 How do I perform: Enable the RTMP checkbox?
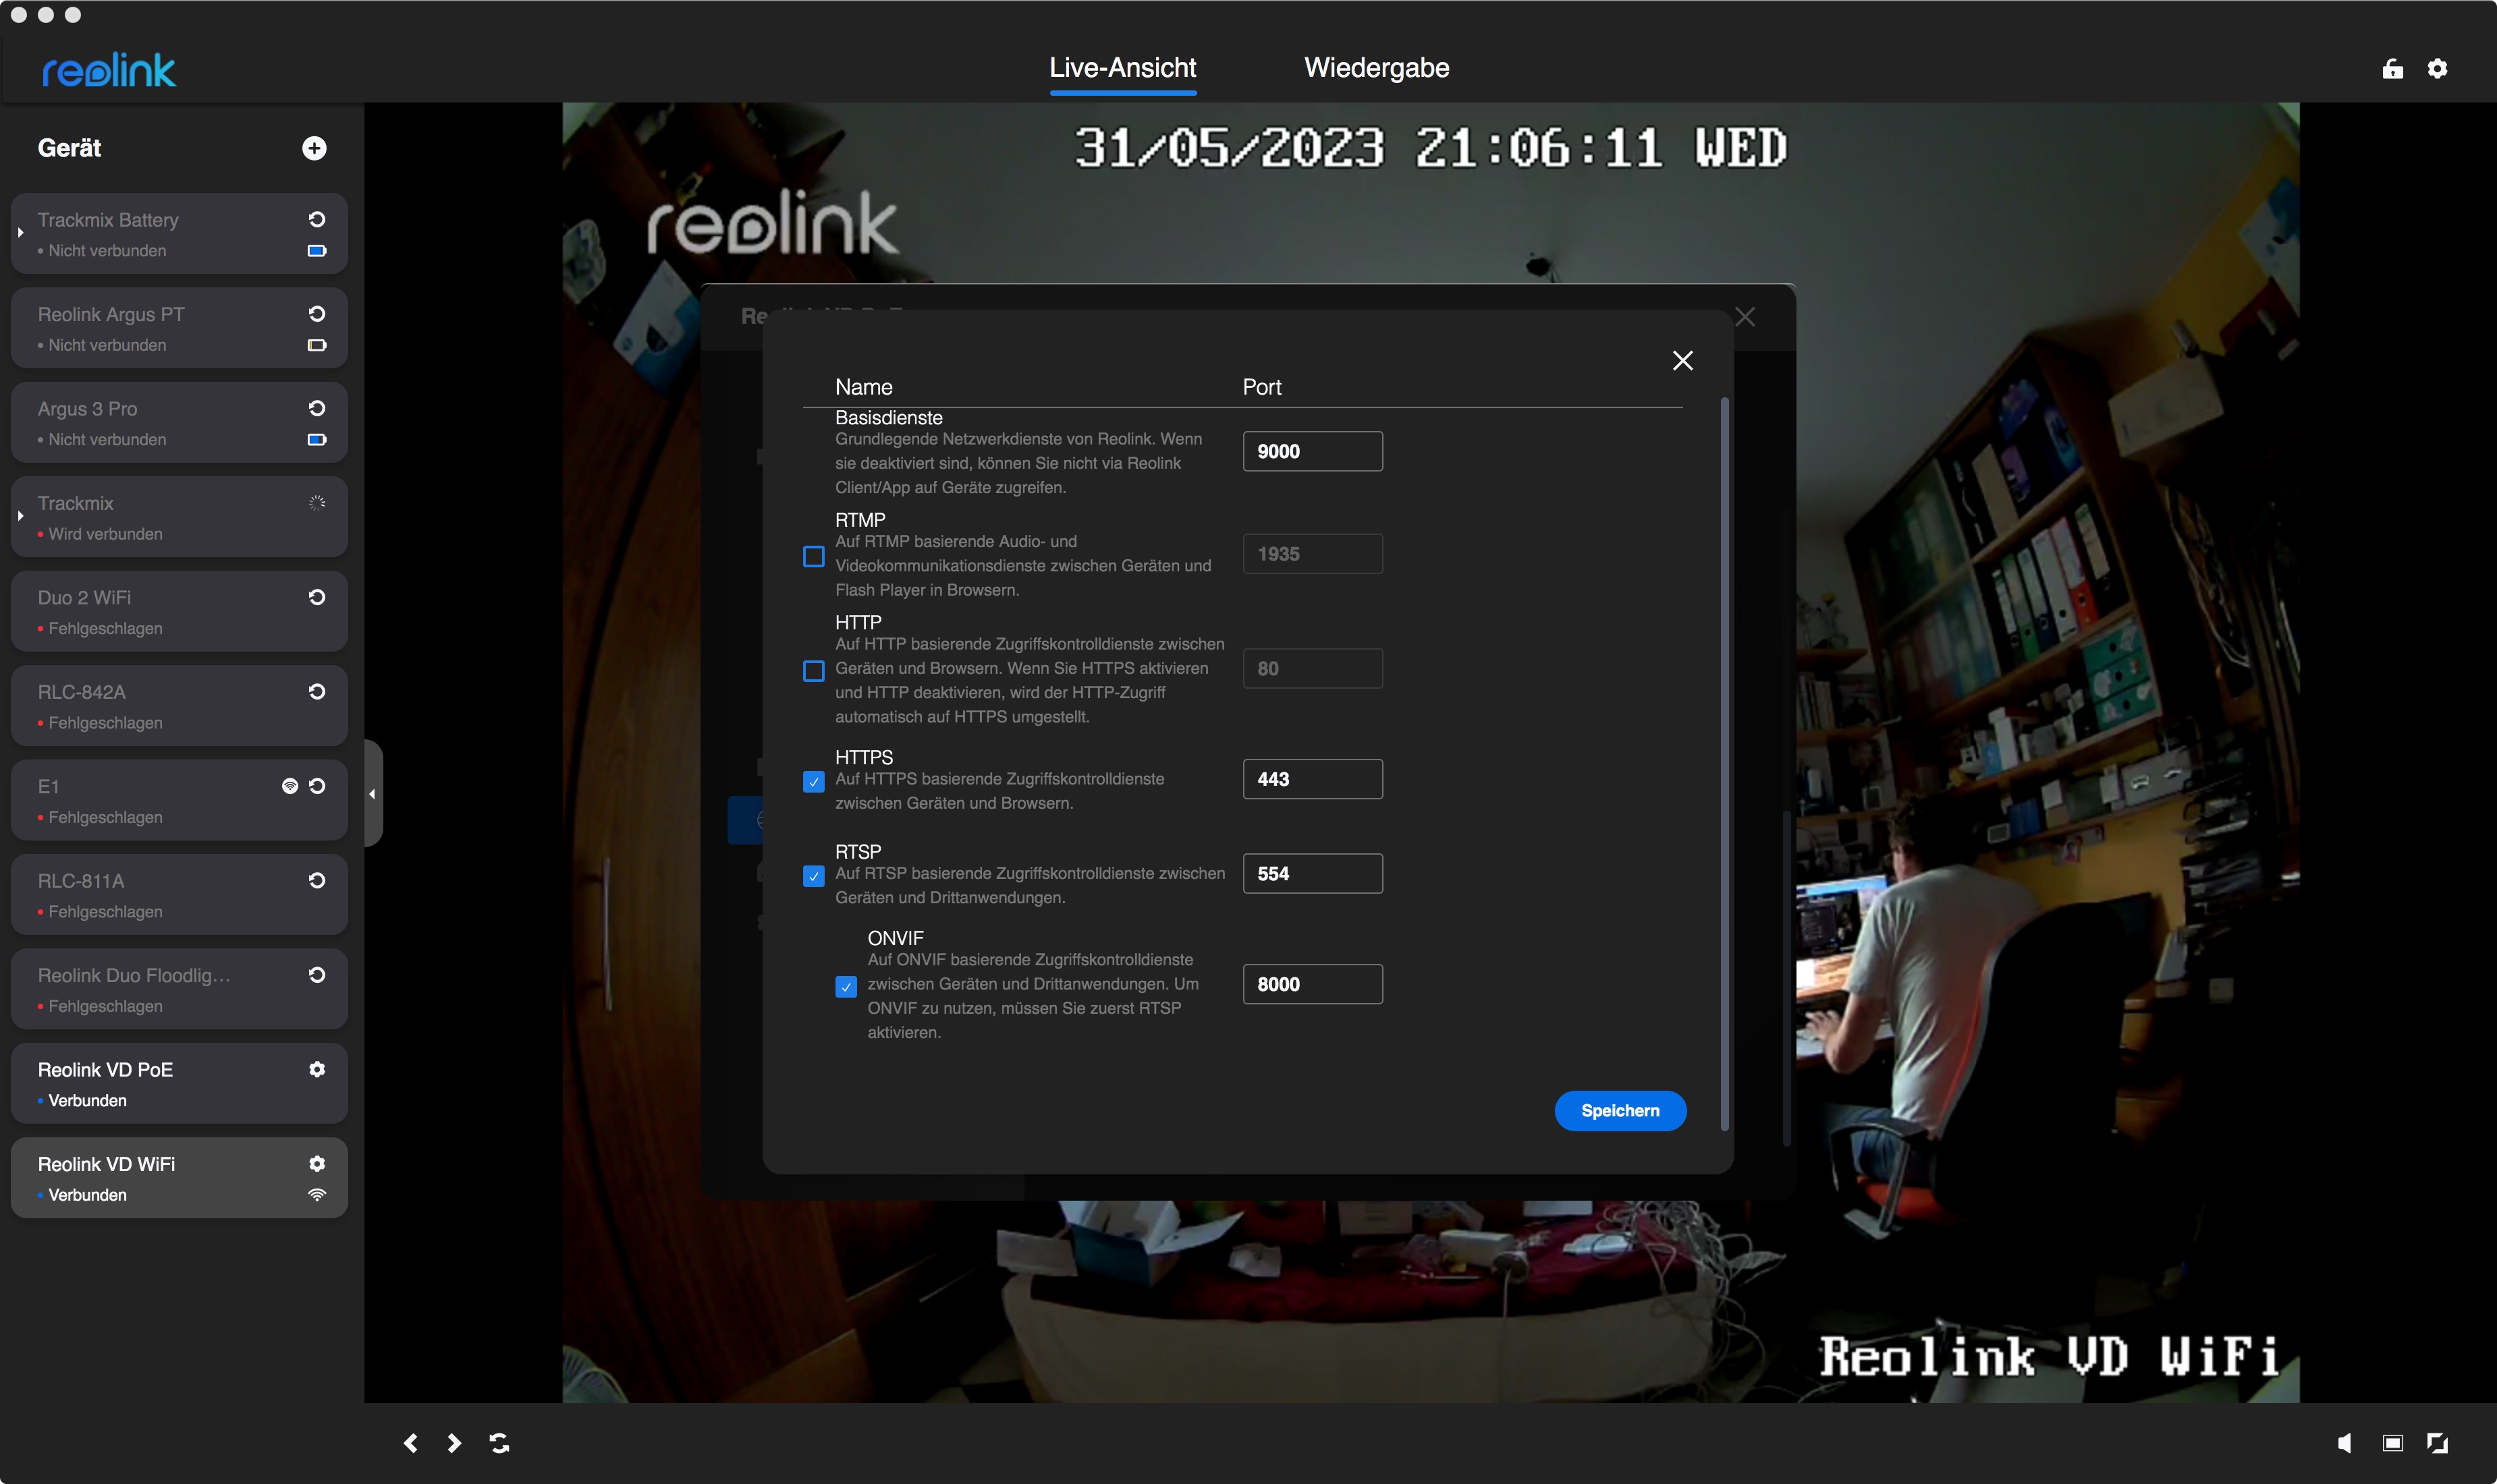(x=813, y=556)
